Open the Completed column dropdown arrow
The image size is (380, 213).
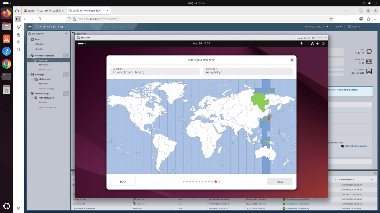click(x=372, y=180)
